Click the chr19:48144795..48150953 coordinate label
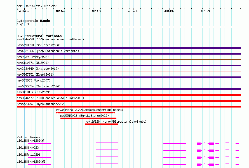Viewport: 249px width, 168px height. (x=37, y=6)
